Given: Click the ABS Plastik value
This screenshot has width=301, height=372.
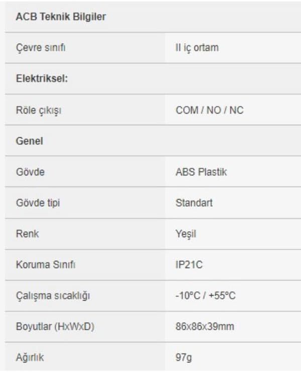Looking at the screenshot, I should pyautogui.click(x=201, y=172).
